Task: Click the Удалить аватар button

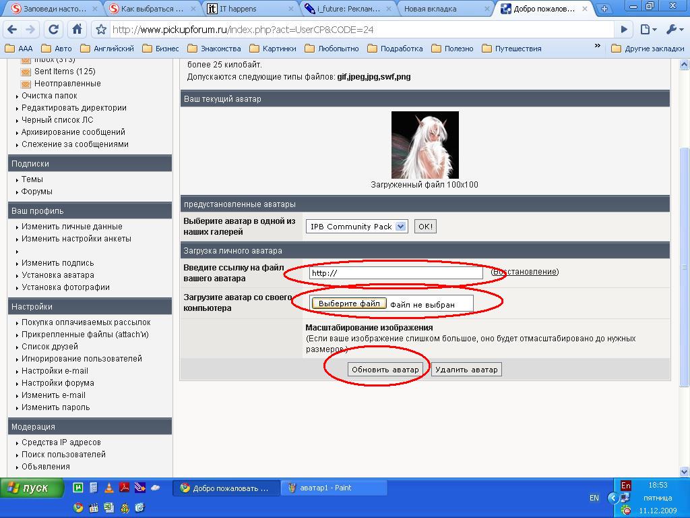Action: [466, 370]
